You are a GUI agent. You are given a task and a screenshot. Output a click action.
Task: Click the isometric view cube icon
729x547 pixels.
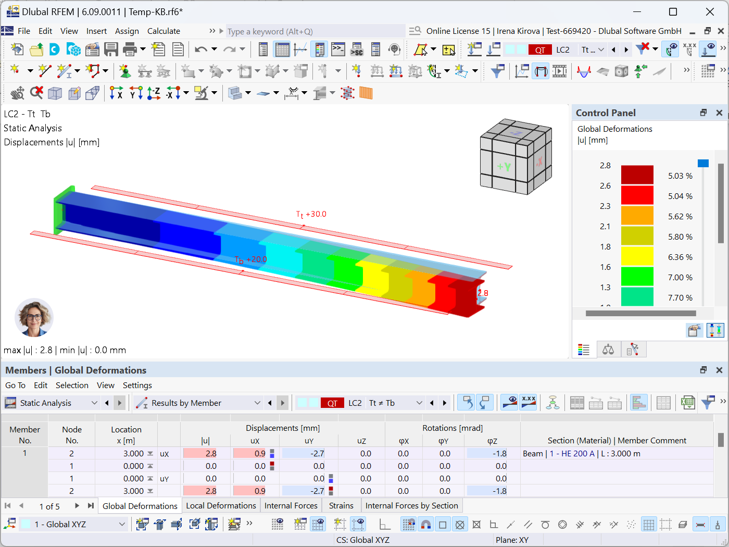pyautogui.click(x=54, y=93)
